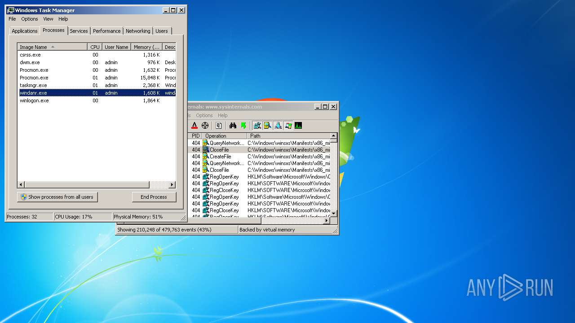Select the csrss.exe process row
The image size is (575, 323).
(x=97, y=55)
